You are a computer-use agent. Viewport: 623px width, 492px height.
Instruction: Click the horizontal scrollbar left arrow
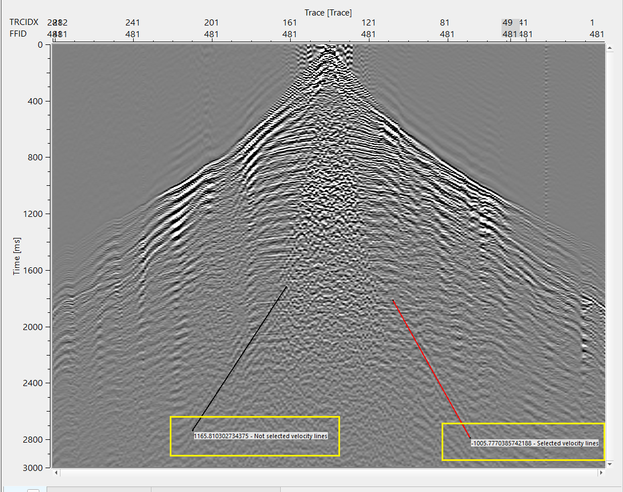tap(55, 473)
